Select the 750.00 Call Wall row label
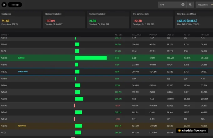The width and height of the screenshot is (213, 138). pyautogui.click(x=21, y=58)
